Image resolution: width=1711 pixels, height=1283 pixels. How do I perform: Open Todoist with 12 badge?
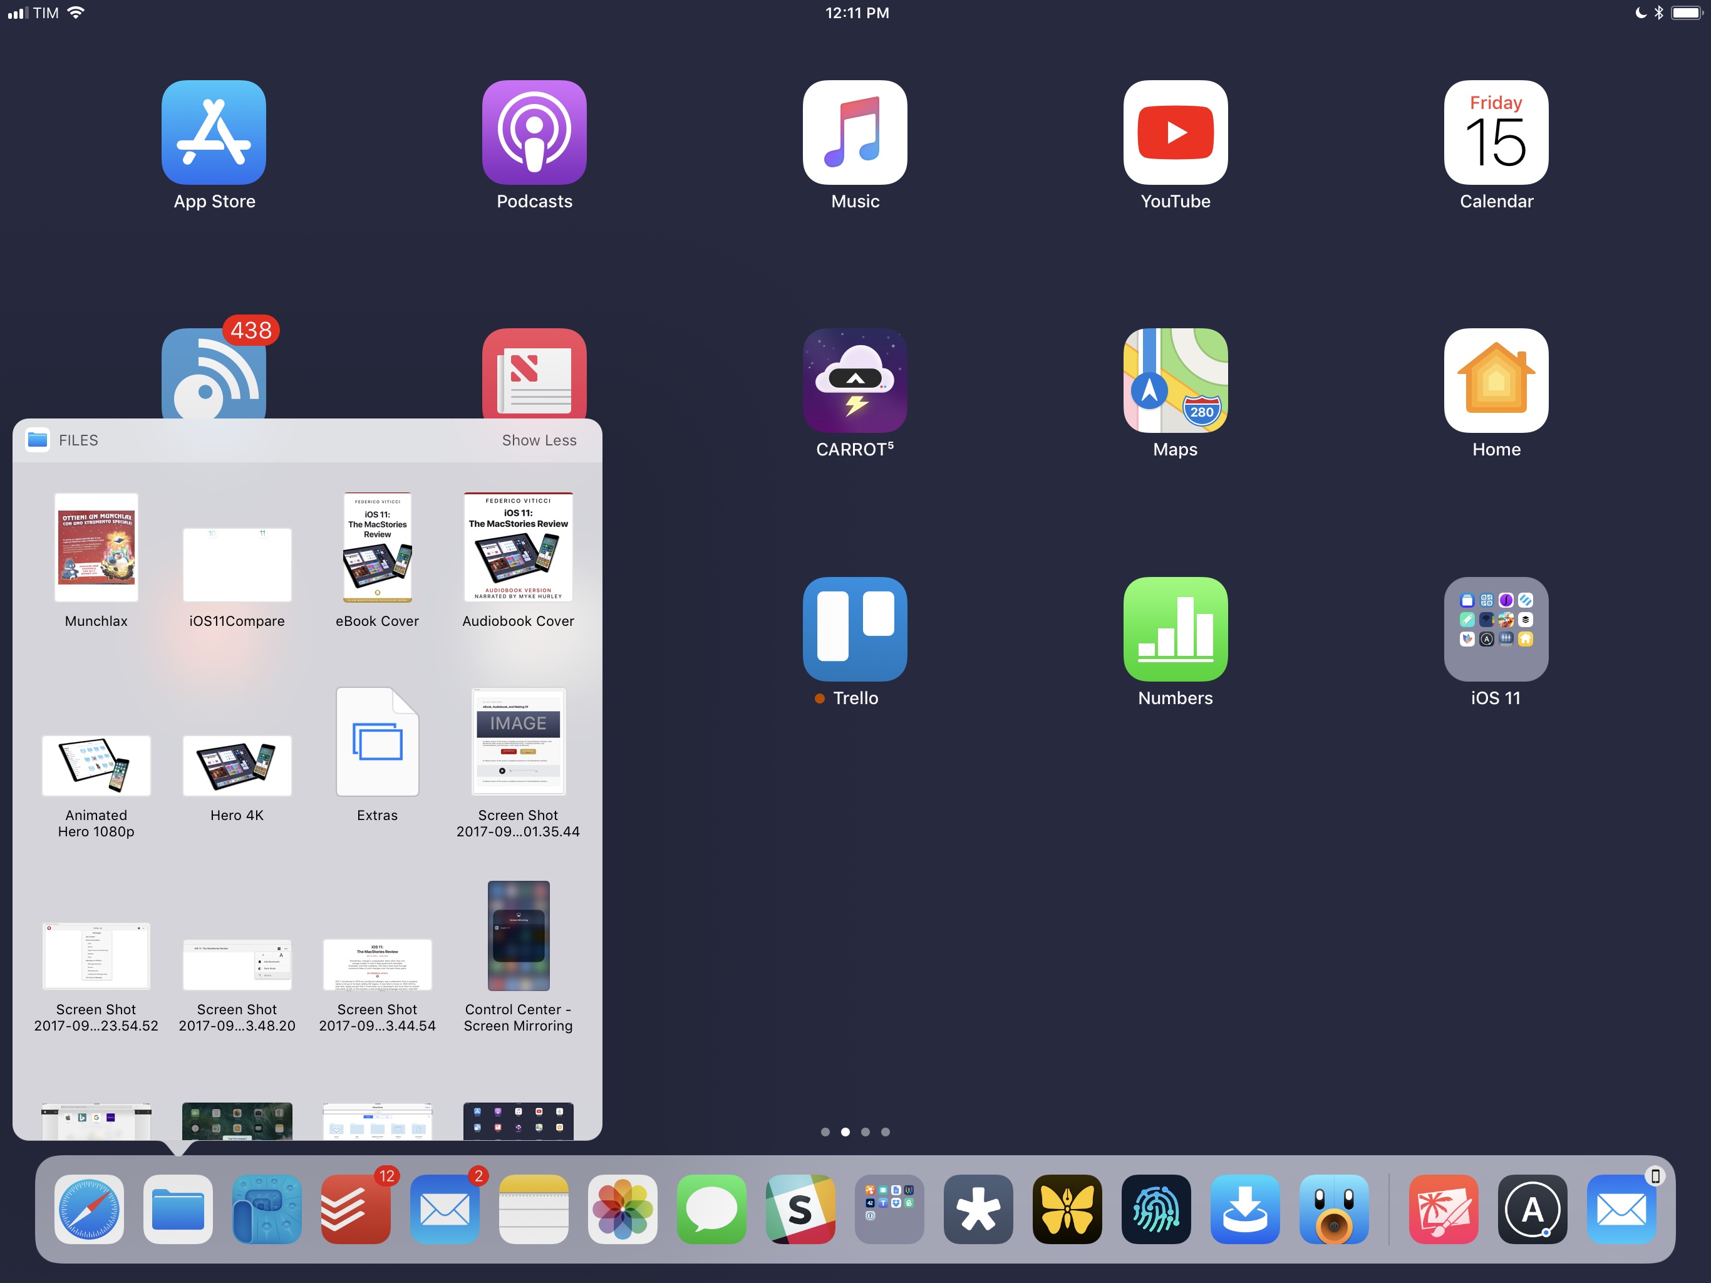pyautogui.click(x=356, y=1210)
